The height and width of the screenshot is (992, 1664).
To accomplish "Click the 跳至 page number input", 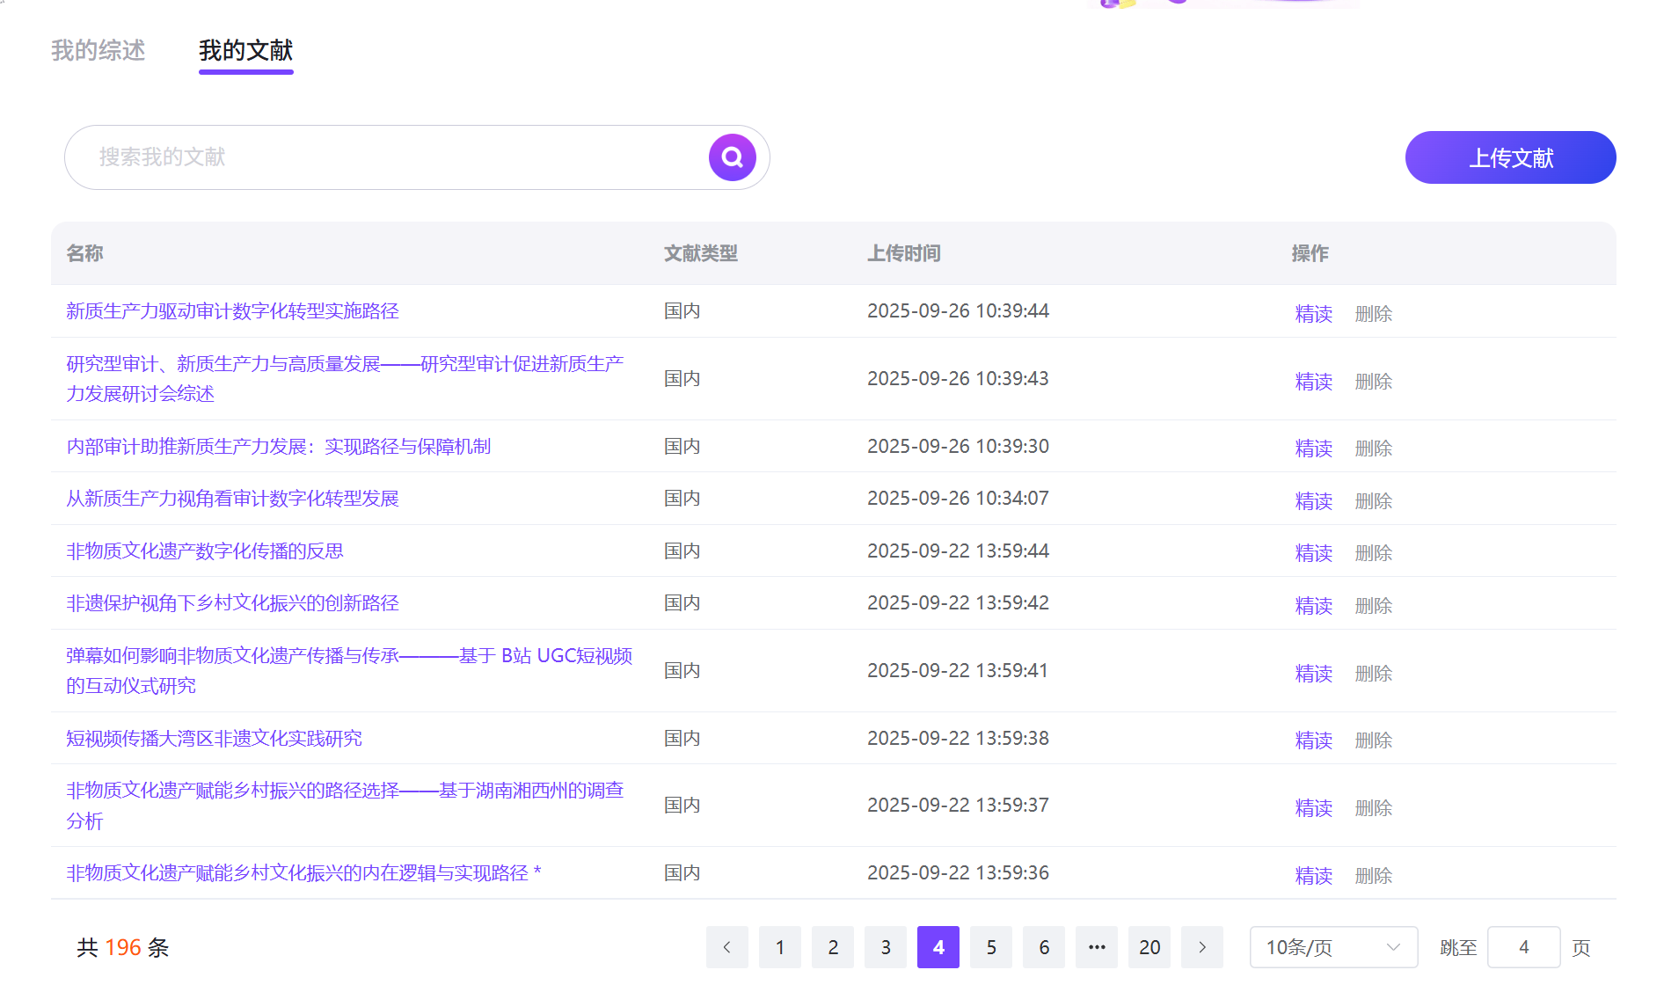I will pyautogui.click(x=1522, y=947).
